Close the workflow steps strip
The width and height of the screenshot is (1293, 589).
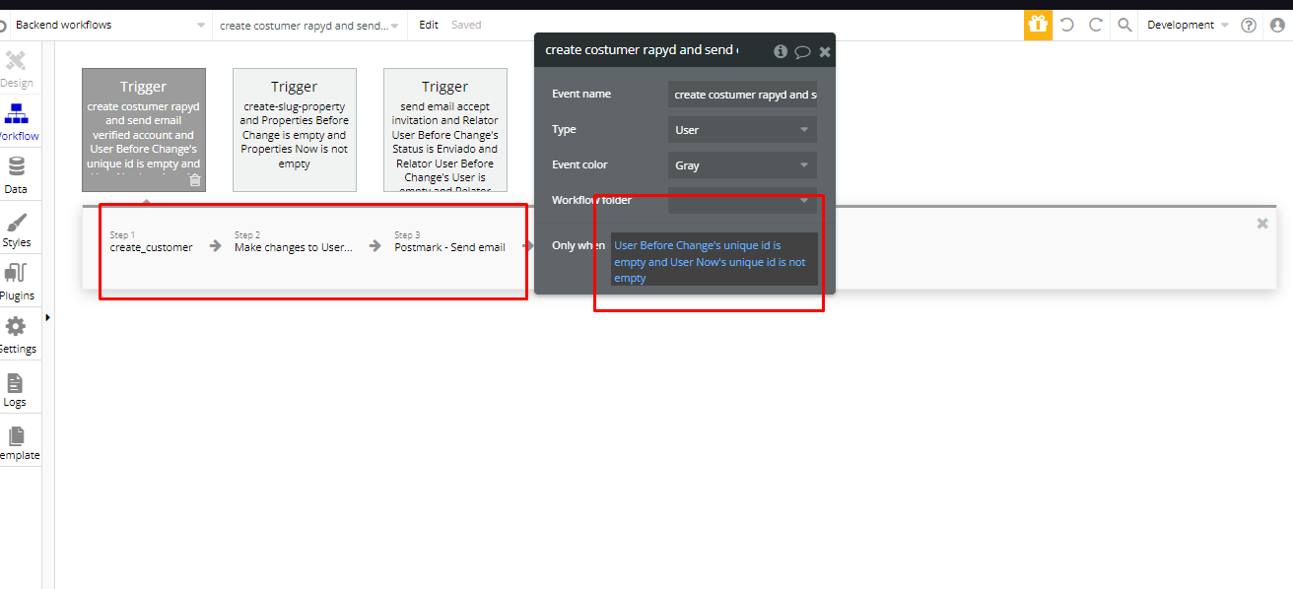1262,224
